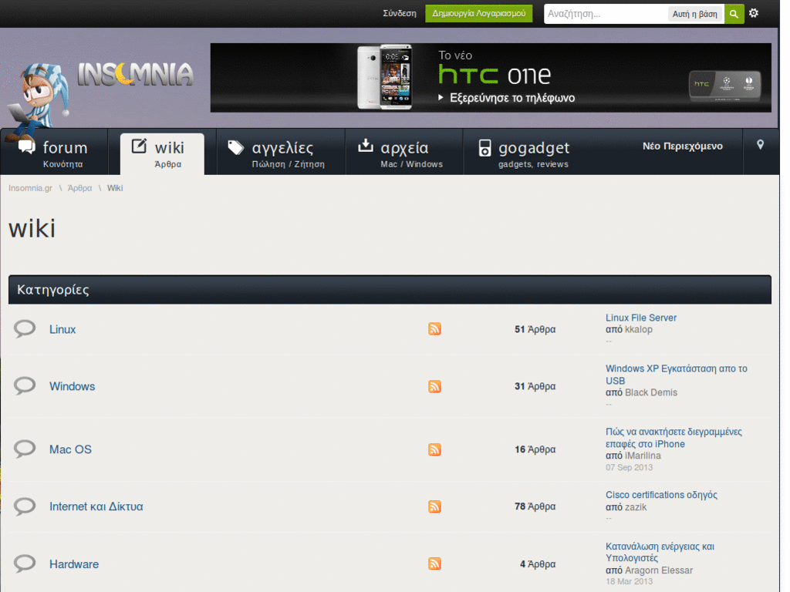The width and height of the screenshot is (790, 592).
Task: Click the location pin icon in navigation bar
Action: tap(760, 145)
